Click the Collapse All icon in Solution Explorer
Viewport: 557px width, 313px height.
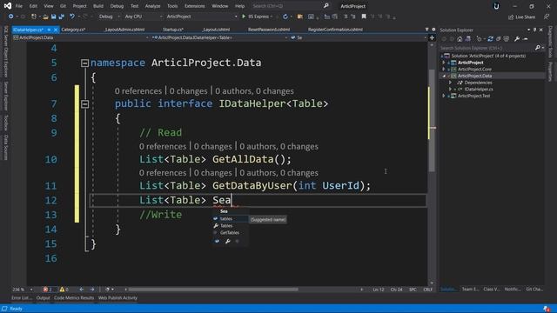point(499,39)
